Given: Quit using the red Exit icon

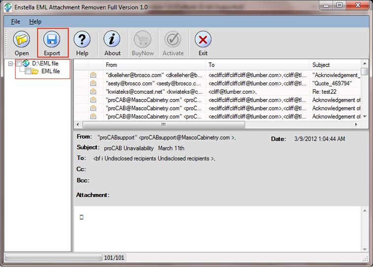Looking at the screenshot, I should [203, 39].
